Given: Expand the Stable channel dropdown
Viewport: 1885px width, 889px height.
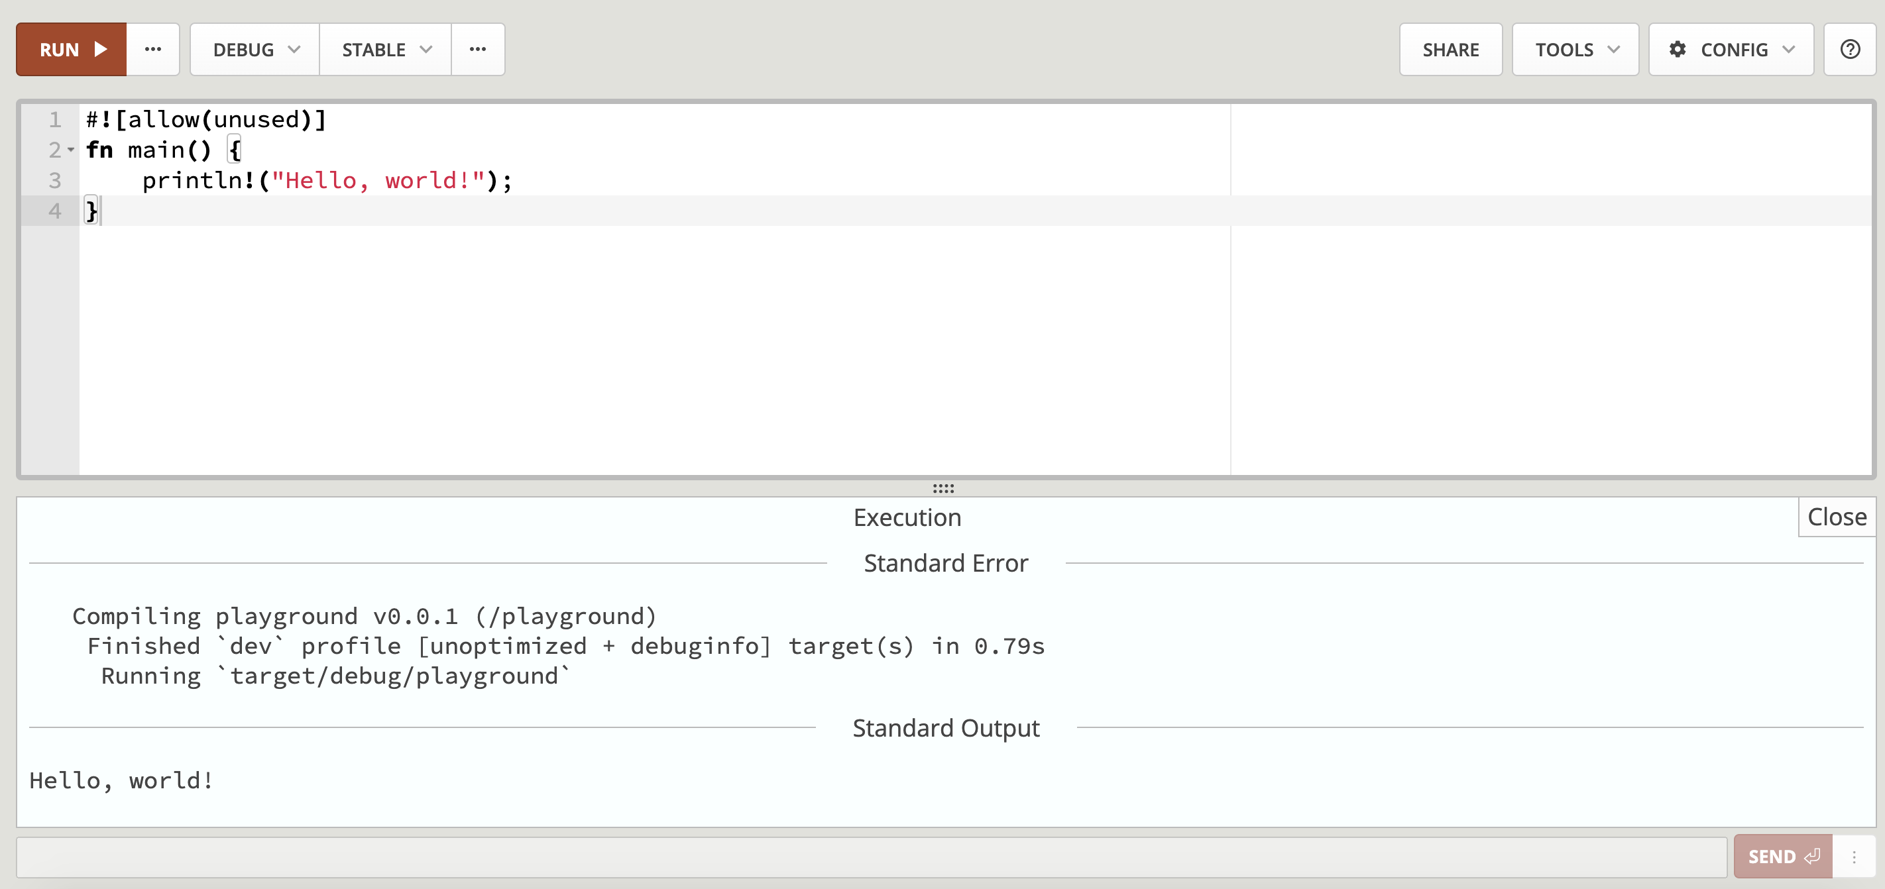Looking at the screenshot, I should (x=386, y=49).
